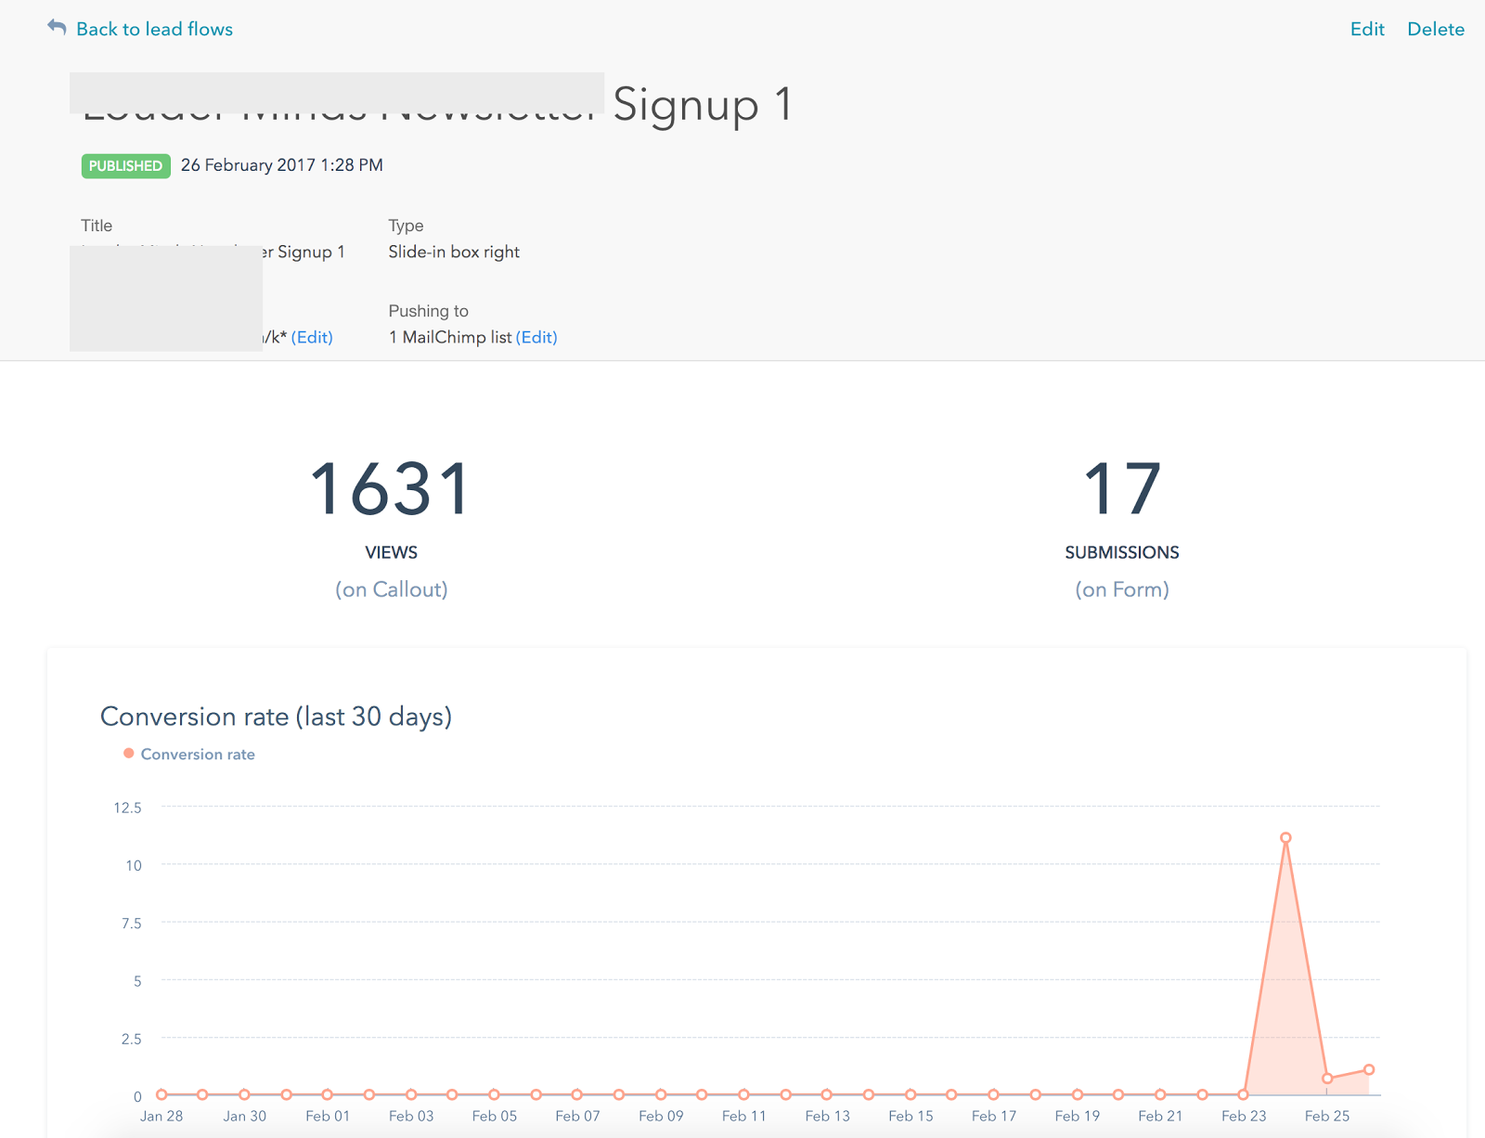Click the 'SUBMISSIONS' label
This screenshot has height=1138, width=1485.
pyautogui.click(x=1122, y=552)
